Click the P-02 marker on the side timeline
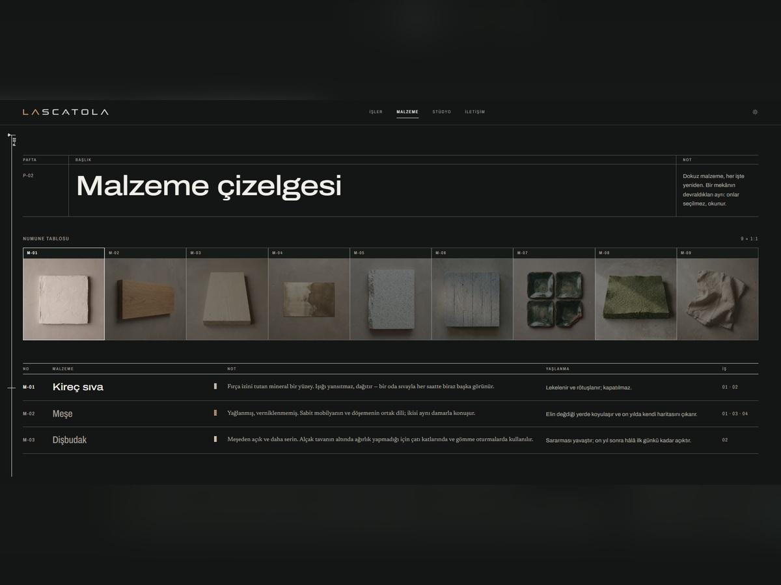 coord(14,140)
